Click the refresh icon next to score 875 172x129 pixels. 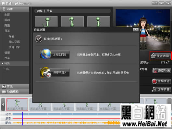167,62
